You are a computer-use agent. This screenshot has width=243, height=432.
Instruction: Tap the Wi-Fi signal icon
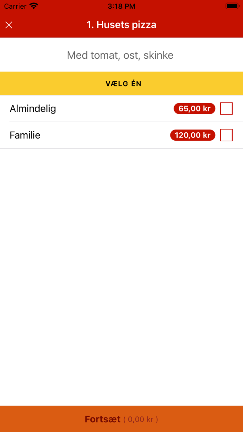(33, 6)
